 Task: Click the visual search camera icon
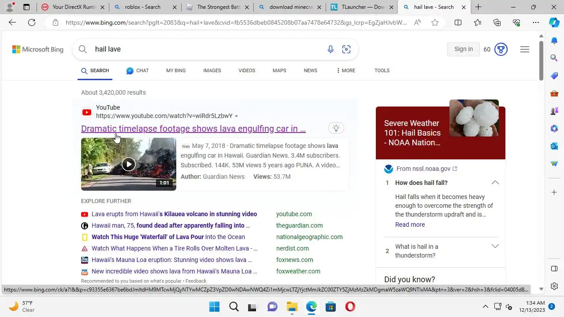346,49
